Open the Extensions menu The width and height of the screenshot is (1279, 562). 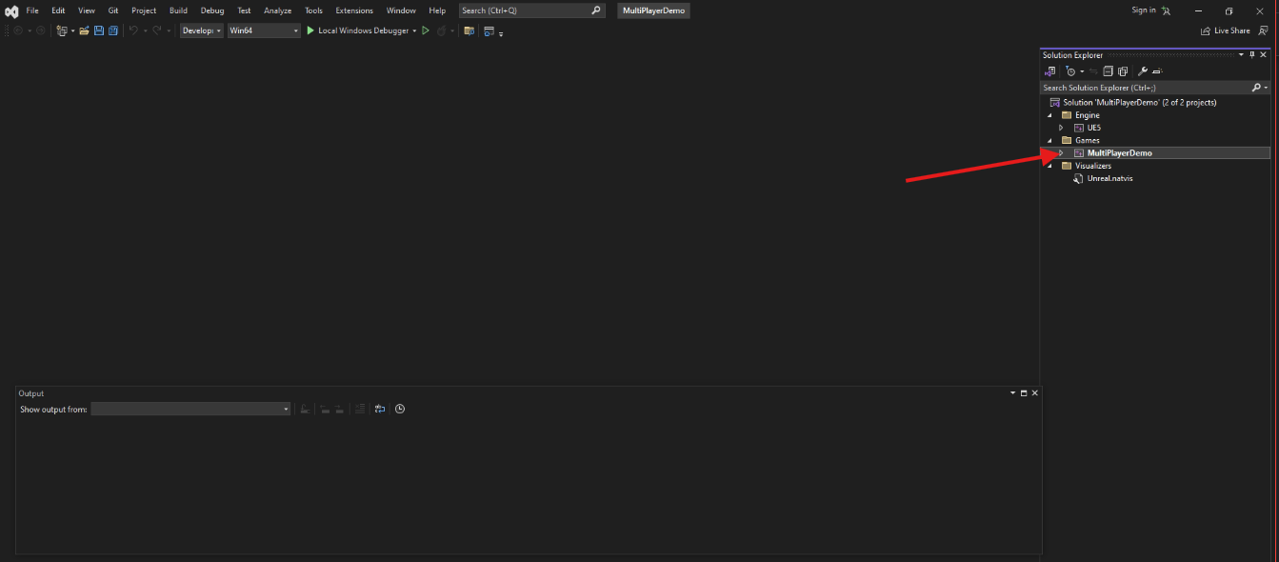pyautogui.click(x=354, y=10)
